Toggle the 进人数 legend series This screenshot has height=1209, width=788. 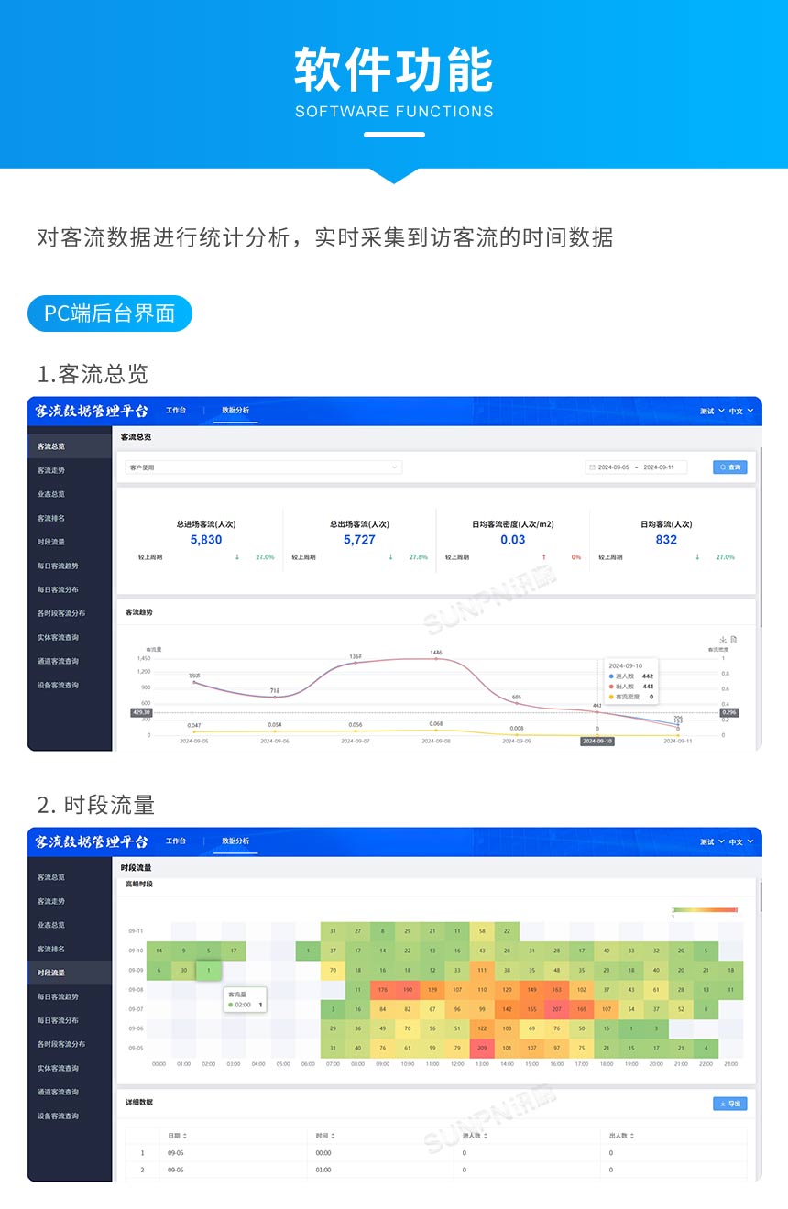tap(624, 676)
